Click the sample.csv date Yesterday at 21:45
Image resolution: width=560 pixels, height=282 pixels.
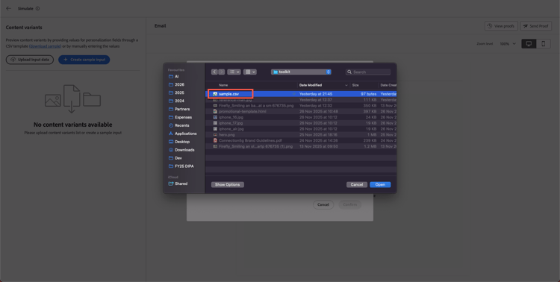pyautogui.click(x=316, y=94)
